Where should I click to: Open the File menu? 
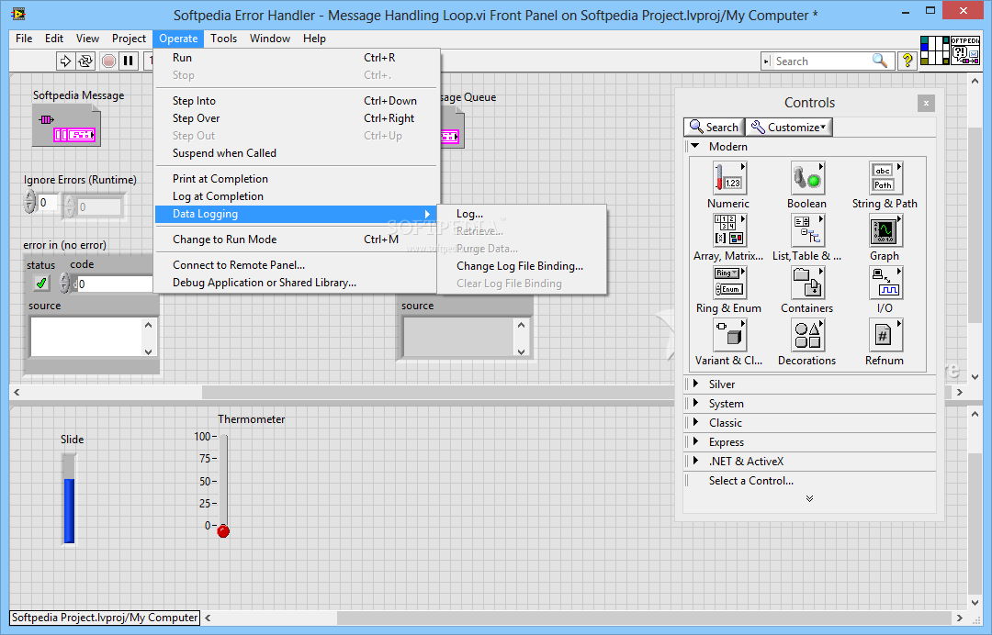click(x=24, y=39)
